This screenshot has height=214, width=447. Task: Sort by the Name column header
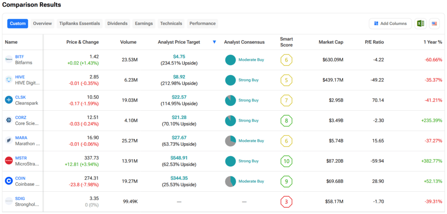click(11, 42)
